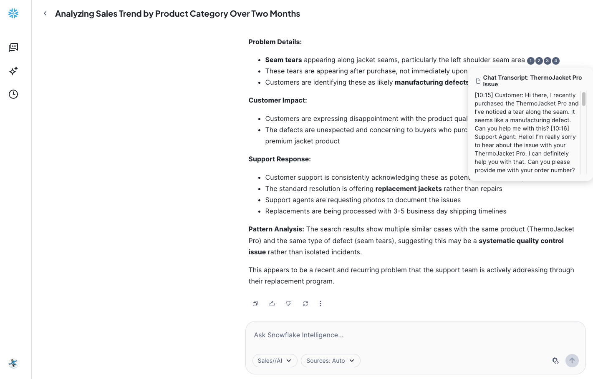Give the response a thumbs up

[272, 304]
